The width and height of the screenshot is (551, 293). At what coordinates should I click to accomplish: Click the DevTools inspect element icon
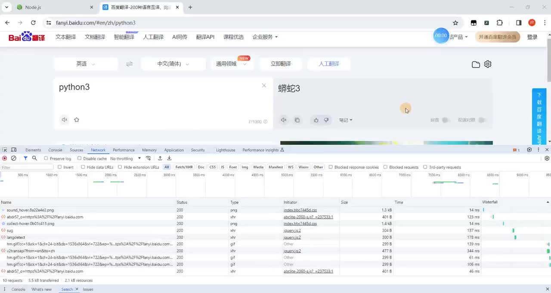click(5, 150)
